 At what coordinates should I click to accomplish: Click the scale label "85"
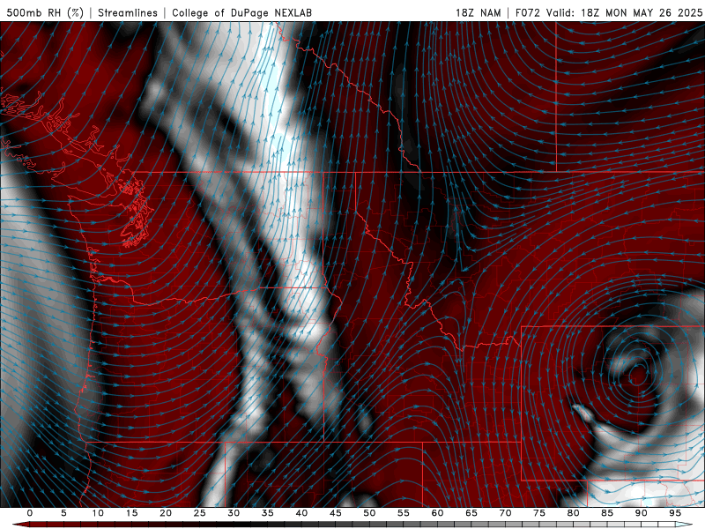(x=607, y=513)
